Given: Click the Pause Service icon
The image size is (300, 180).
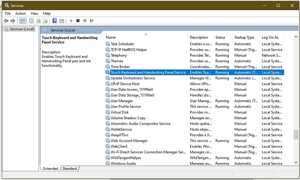Looking at the screenshot, I should [85, 21].
